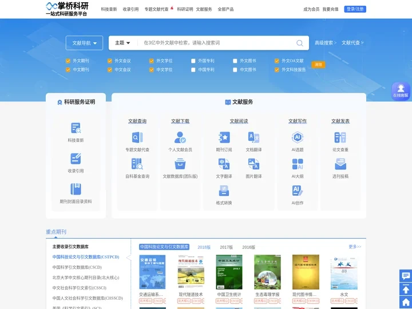Screen dimensions: 412x309
Task: Uncheck the 外文会议 checkbox
Action: point(110,61)
